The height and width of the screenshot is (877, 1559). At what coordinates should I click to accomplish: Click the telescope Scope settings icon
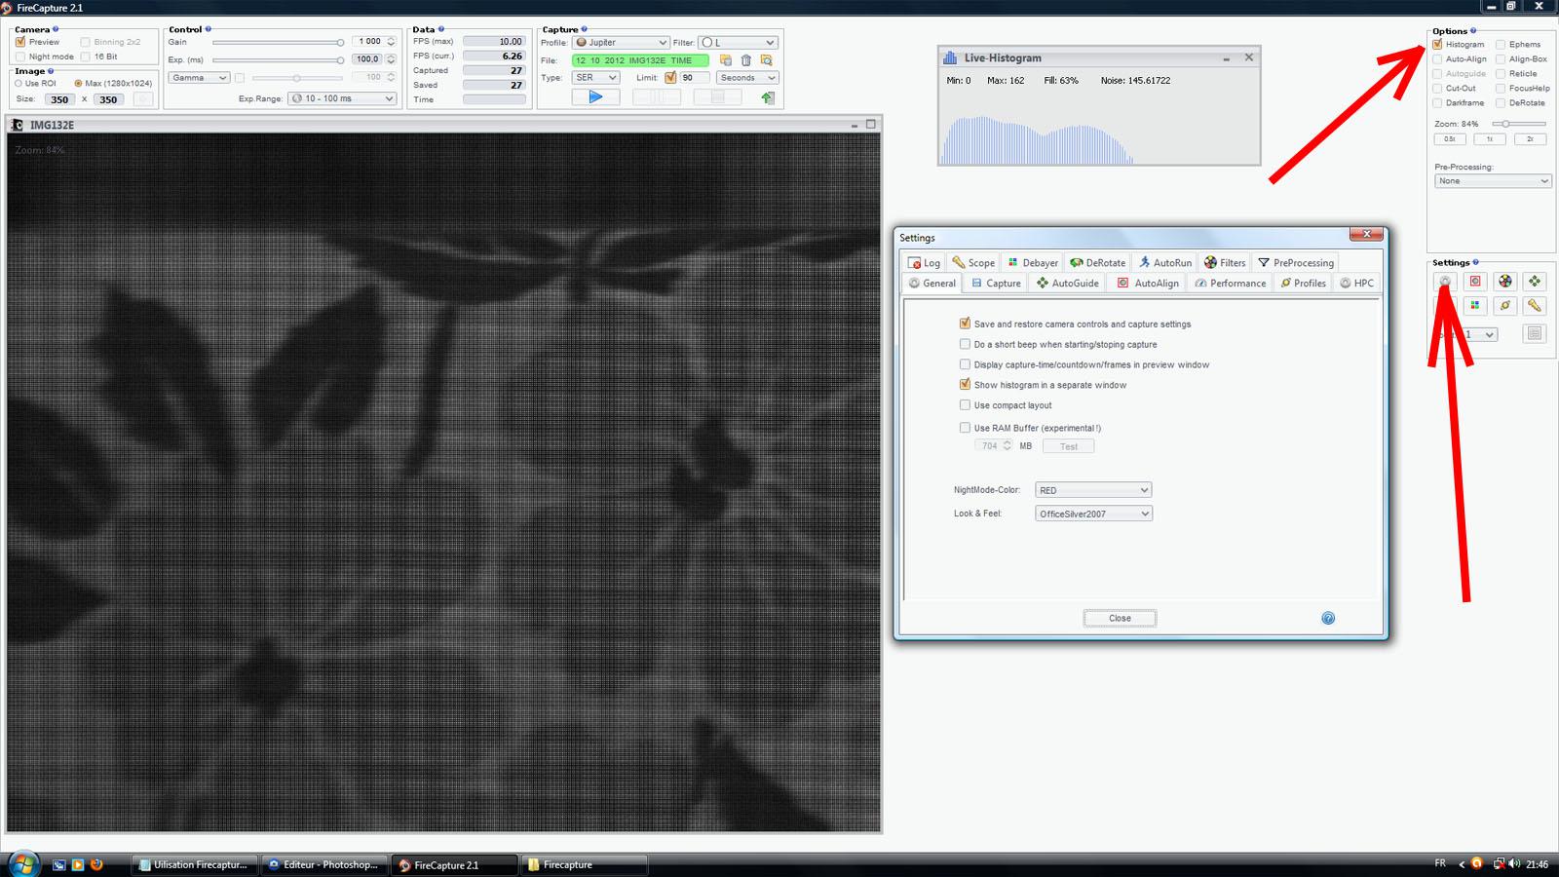point(1535,306)
